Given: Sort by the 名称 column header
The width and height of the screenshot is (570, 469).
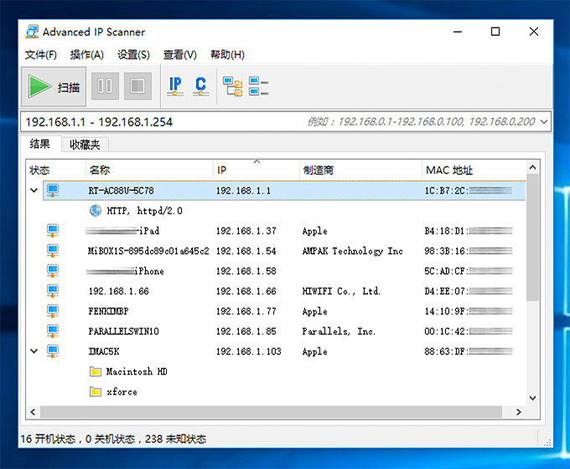Looking at the screenshot, I should tap(149, 170).
